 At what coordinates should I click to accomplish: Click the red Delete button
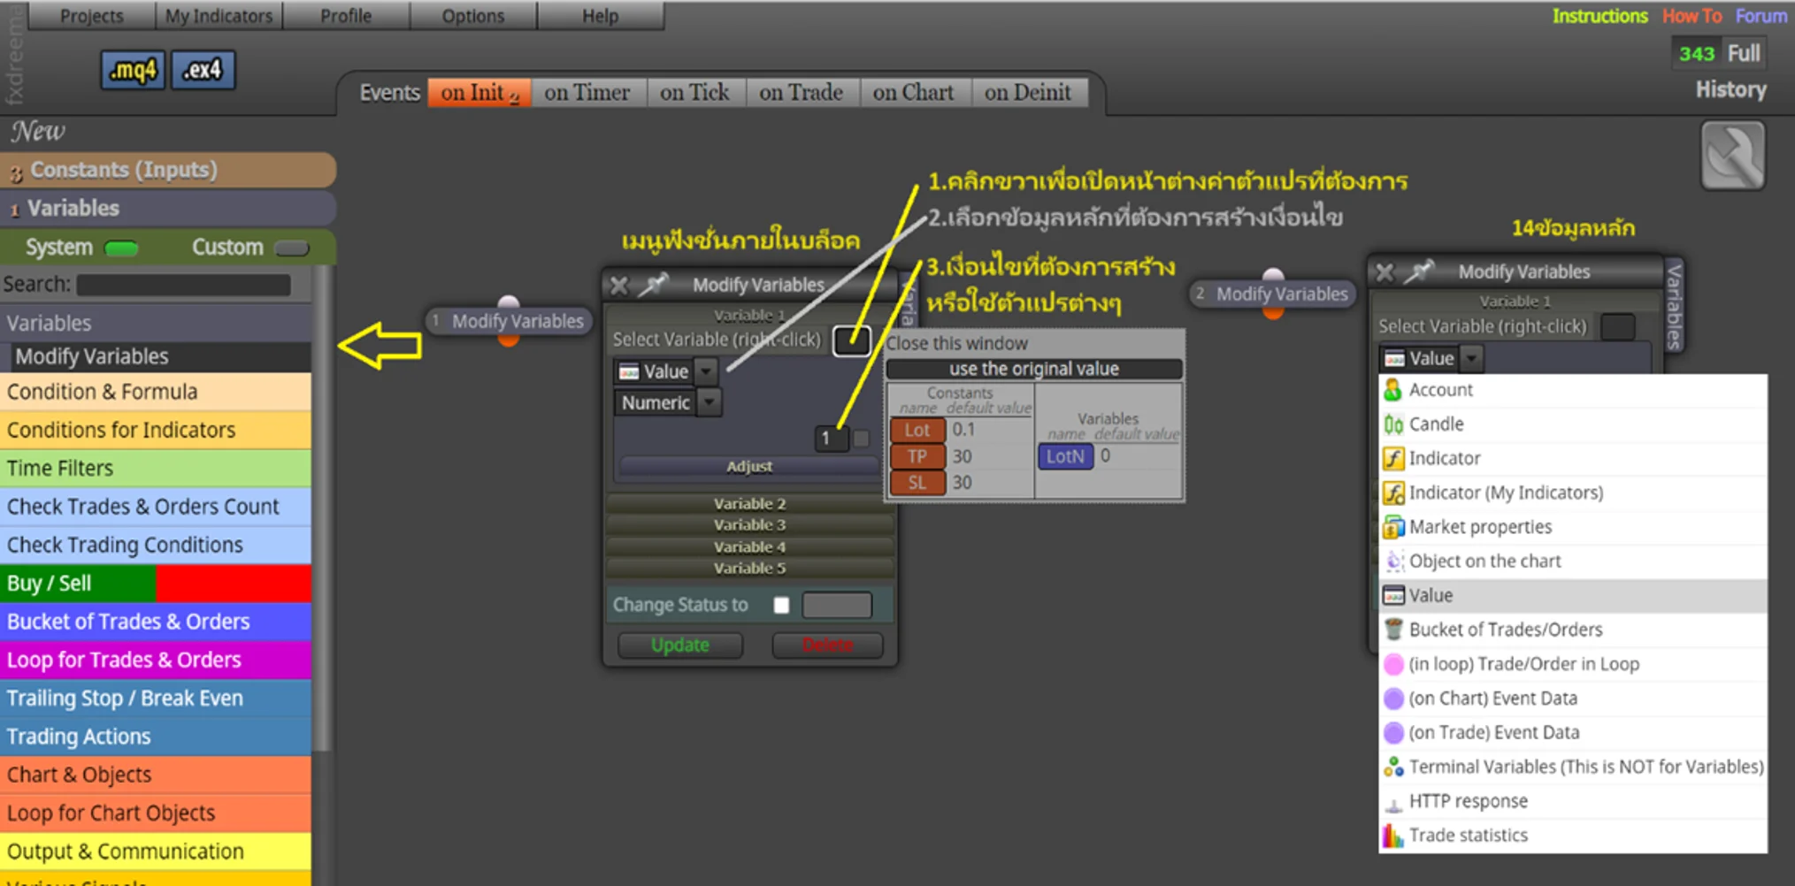click(827, 645)
